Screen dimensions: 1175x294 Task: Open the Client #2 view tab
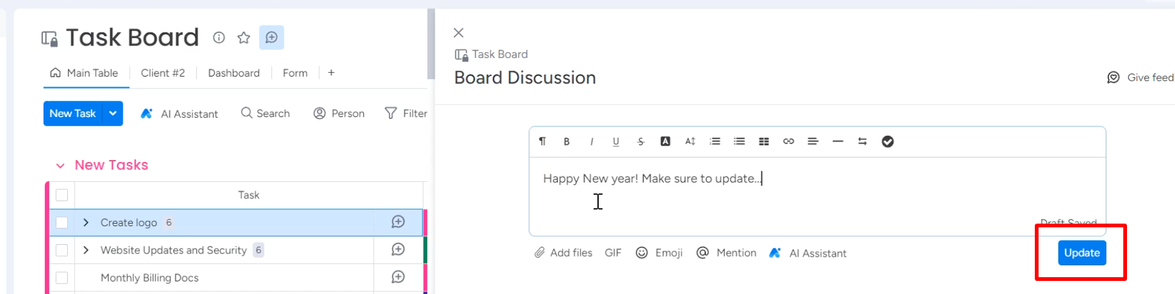(x=163, y=73)
